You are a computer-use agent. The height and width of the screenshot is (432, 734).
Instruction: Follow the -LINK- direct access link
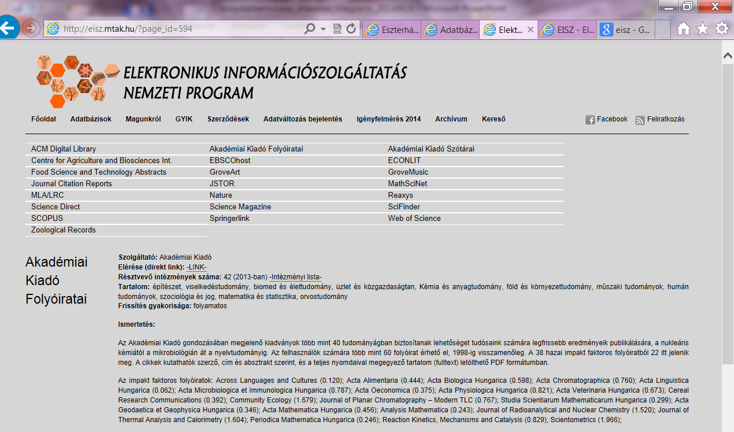(196, 267)
